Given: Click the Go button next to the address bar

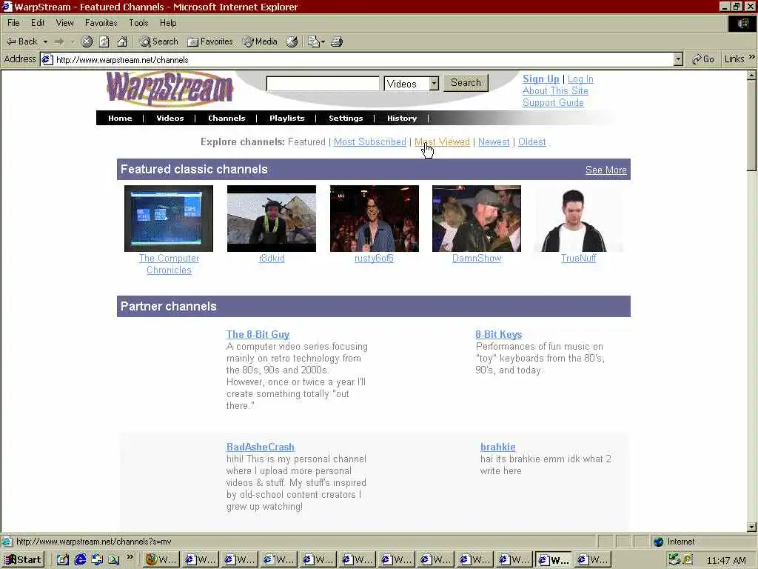Looking at the screenshot, I should pos(703,59).
